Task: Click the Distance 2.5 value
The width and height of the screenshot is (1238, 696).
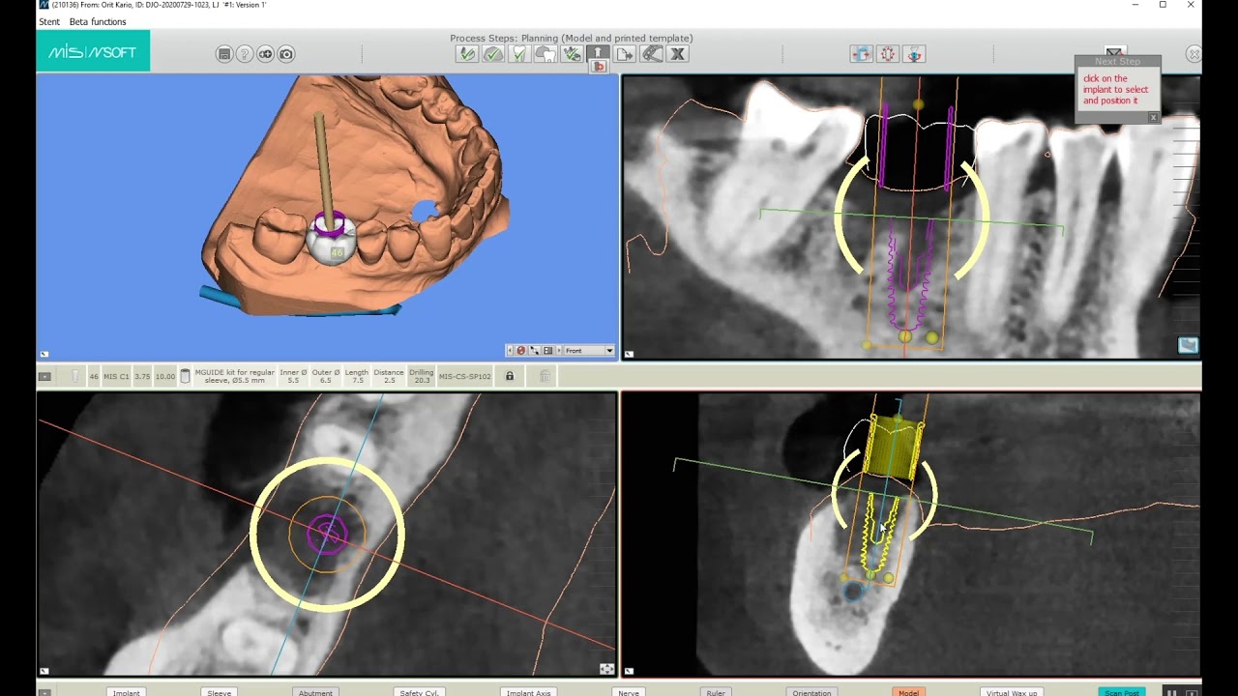Action: click(389, 376)
